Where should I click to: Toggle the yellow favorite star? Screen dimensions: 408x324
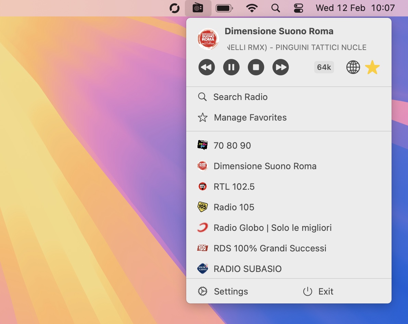point(372,67)
